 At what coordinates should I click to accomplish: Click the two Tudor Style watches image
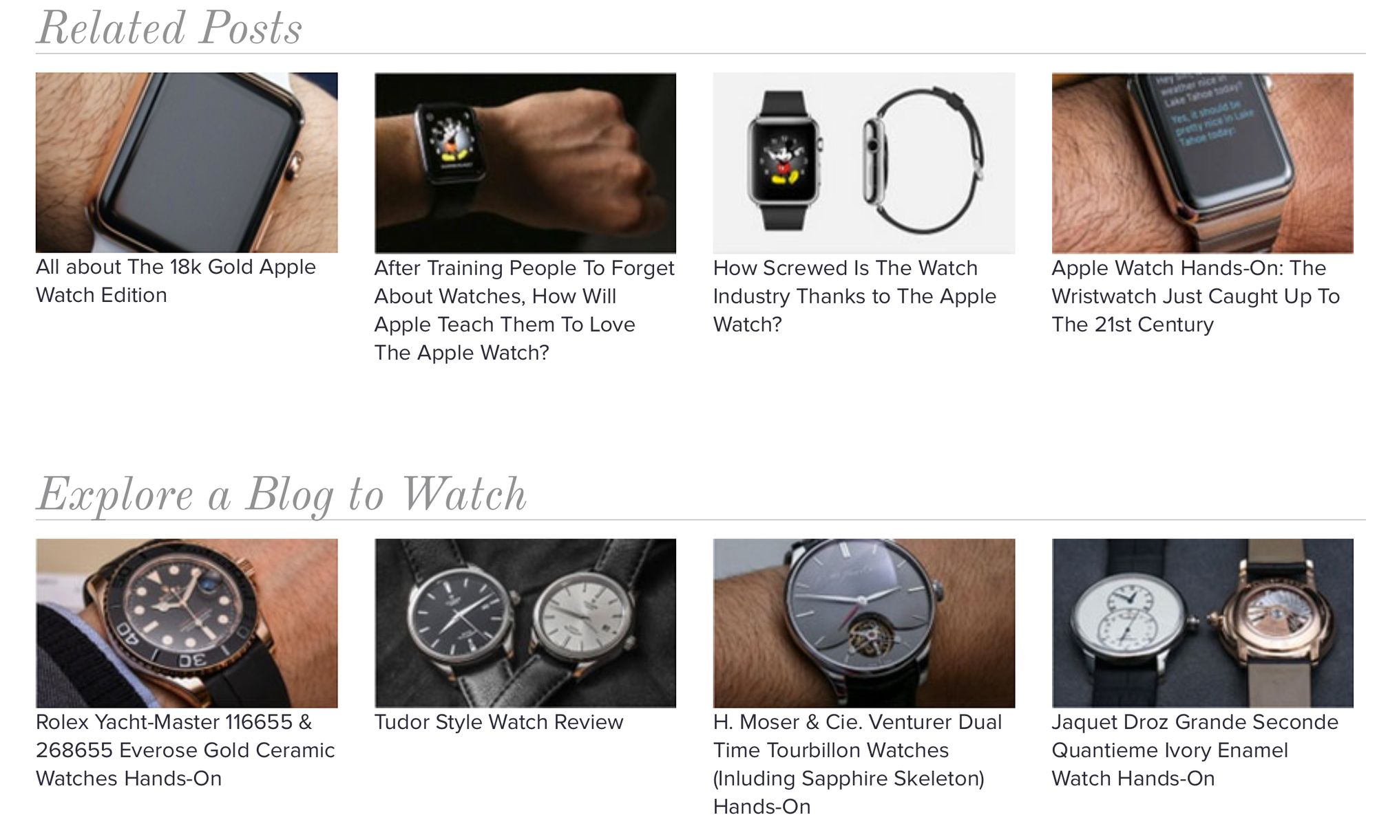coord(525,623)
